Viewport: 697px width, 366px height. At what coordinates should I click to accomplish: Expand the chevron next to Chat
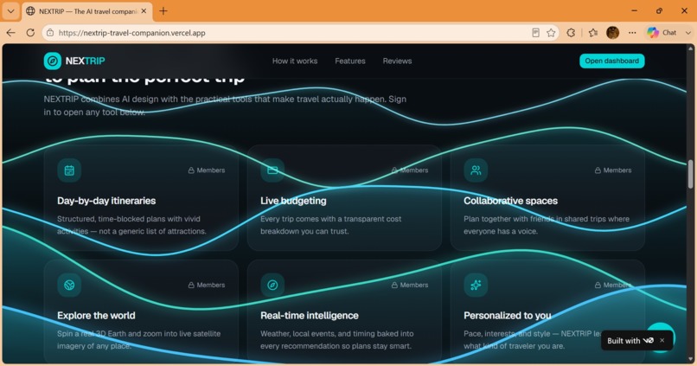[687, 33]
